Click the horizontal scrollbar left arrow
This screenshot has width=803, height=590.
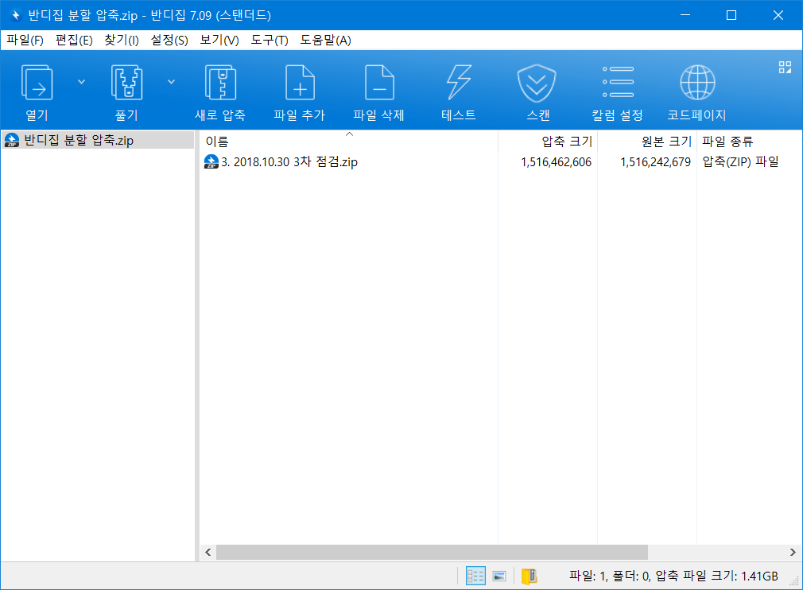[208, 552]
